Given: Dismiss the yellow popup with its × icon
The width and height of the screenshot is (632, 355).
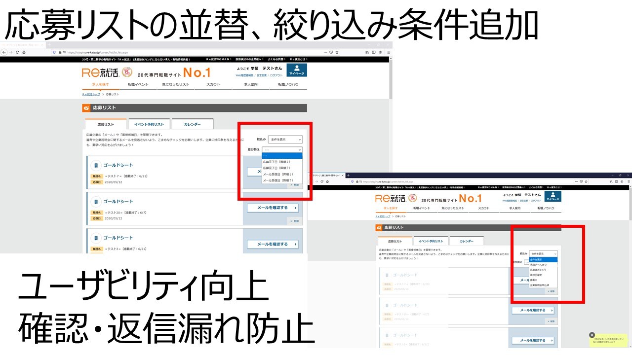Looking at the screenshot, I should (592, 335).
